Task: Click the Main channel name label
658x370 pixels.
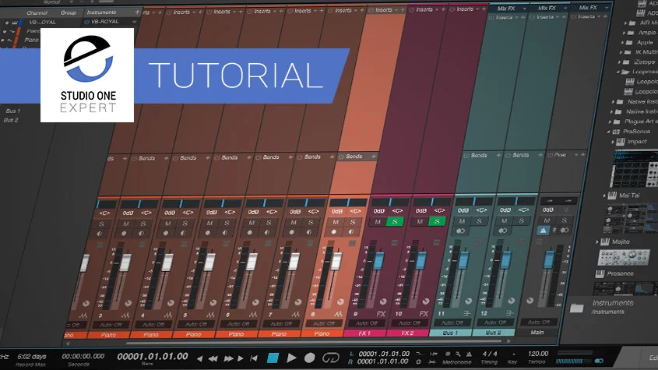Action: pyautogui.click(x=537, y=332)
